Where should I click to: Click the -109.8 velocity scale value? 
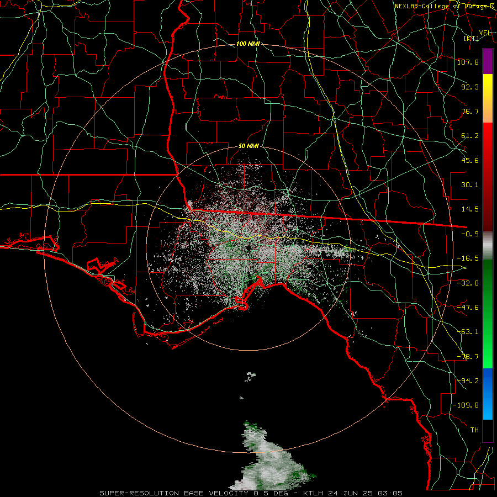pos(466,405)
